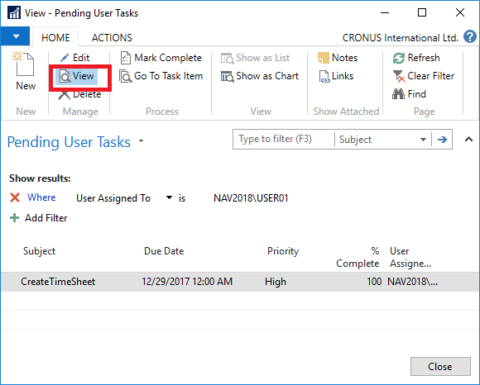This screenshot has height=385, width=480.
Task: Open attached Notes
Action: (338, 58)
